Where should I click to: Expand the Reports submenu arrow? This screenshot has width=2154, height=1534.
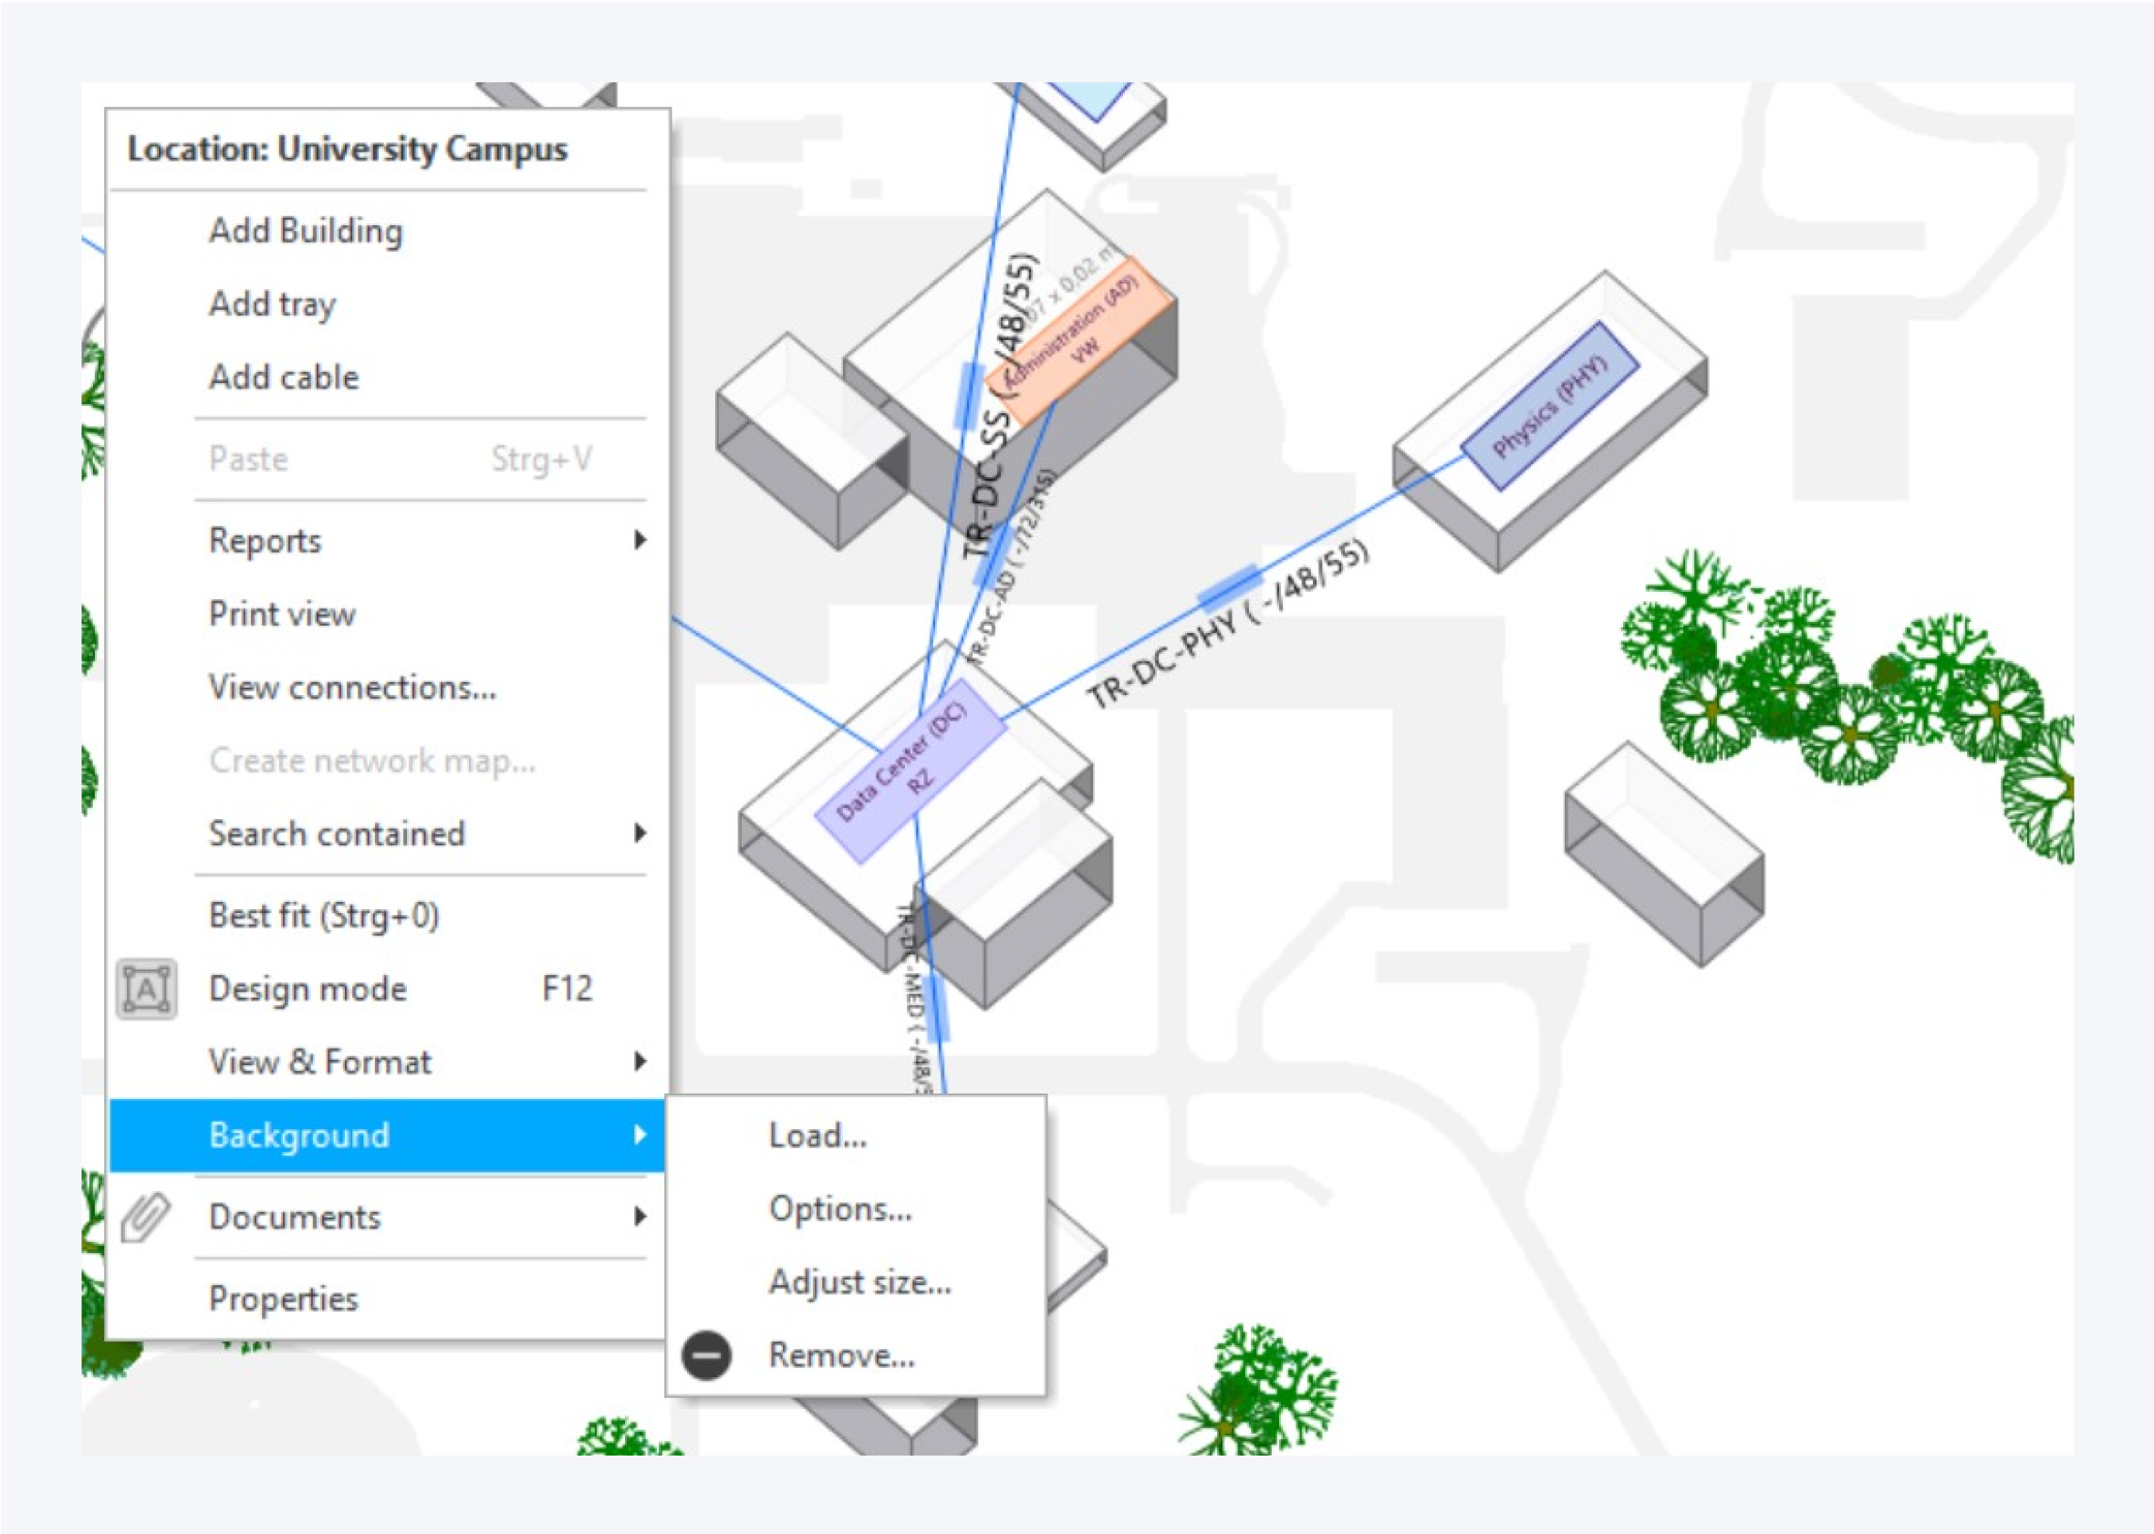pyautogui.click(x=640, y=540)
